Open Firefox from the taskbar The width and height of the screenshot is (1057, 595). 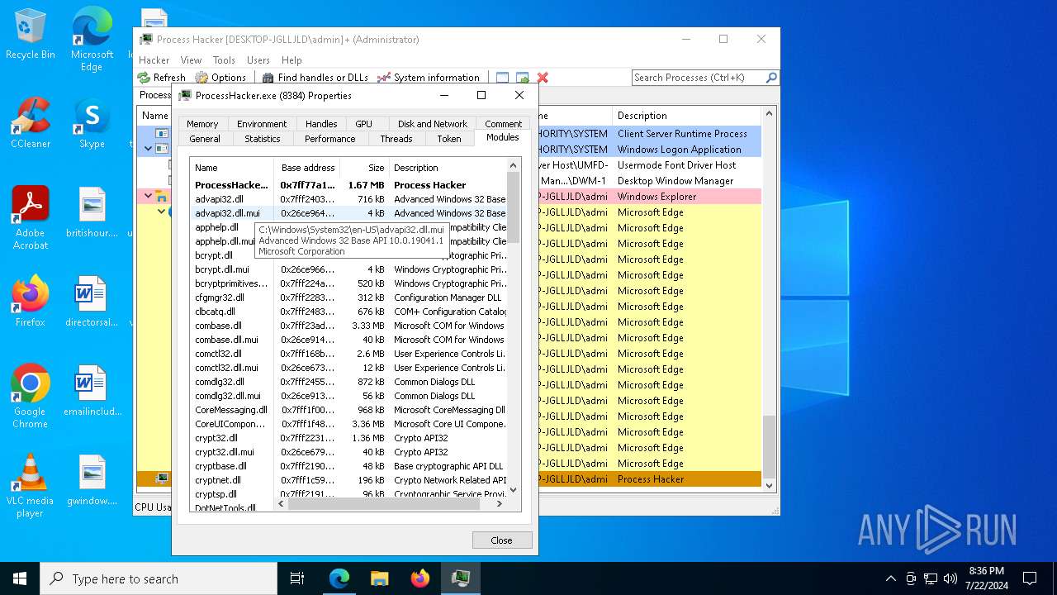tap(419, 578)
